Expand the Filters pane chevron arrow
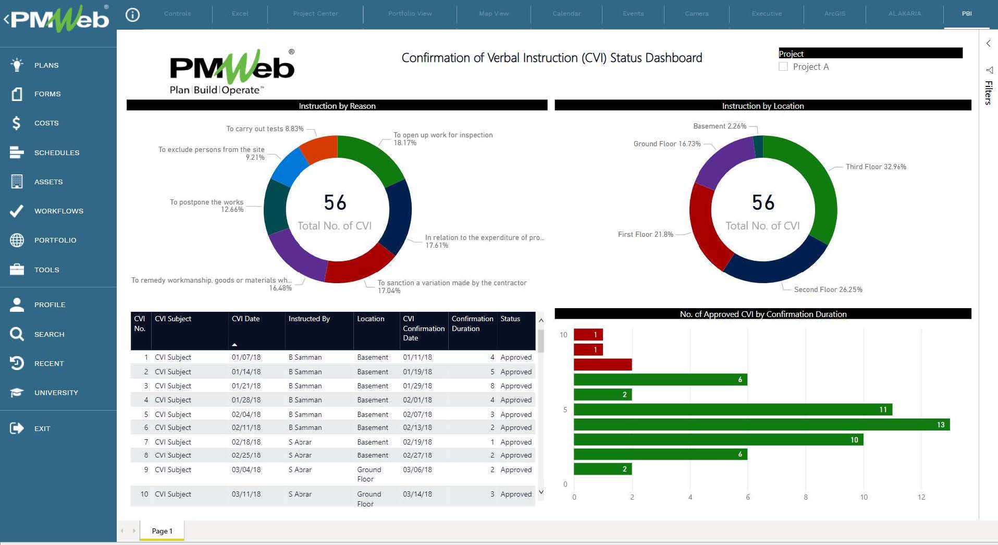This screenshot has width=998, height=545. pyautogui.click(x=989, y=44)
